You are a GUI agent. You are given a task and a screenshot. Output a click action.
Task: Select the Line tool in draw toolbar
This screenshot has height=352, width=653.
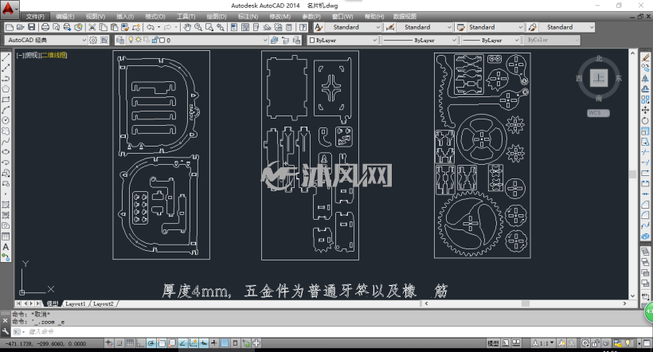coord(6,57)
